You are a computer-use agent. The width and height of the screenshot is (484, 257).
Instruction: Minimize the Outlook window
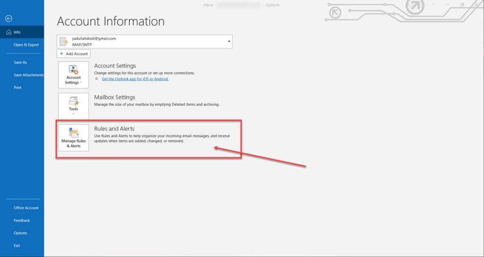tap(448, 5)
